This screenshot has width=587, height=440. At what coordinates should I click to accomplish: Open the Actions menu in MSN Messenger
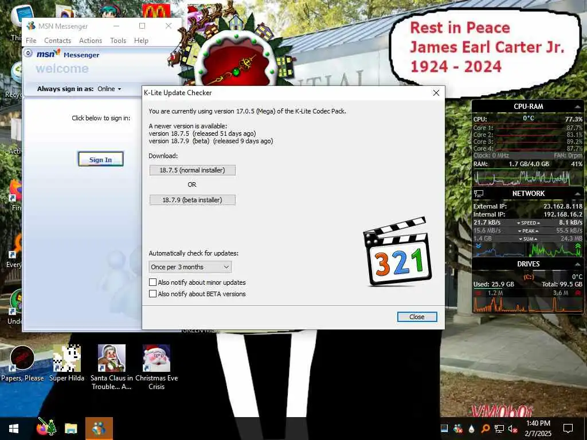click(91, 41)
